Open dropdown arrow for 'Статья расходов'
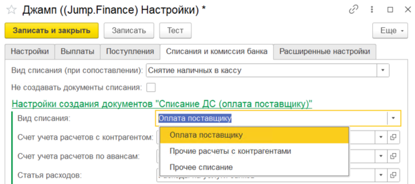 tap(381, 176)
